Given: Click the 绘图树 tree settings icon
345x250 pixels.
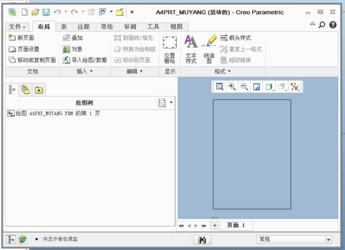Looking at the screenshot, I should 162,103.
